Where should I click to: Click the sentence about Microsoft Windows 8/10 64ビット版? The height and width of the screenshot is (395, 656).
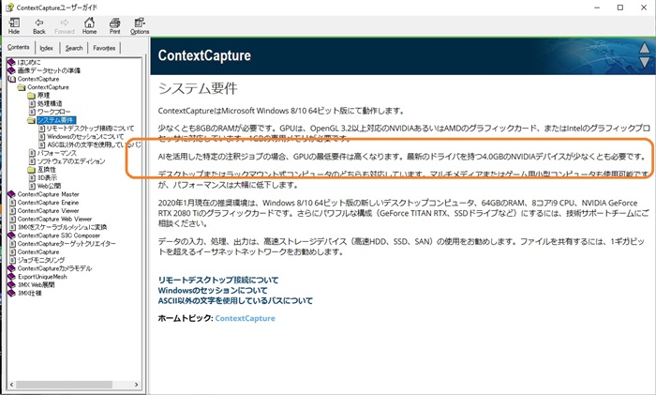[281, 111]
